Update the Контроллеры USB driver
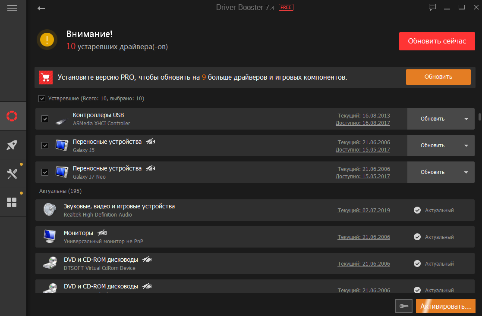 (432, 119)
